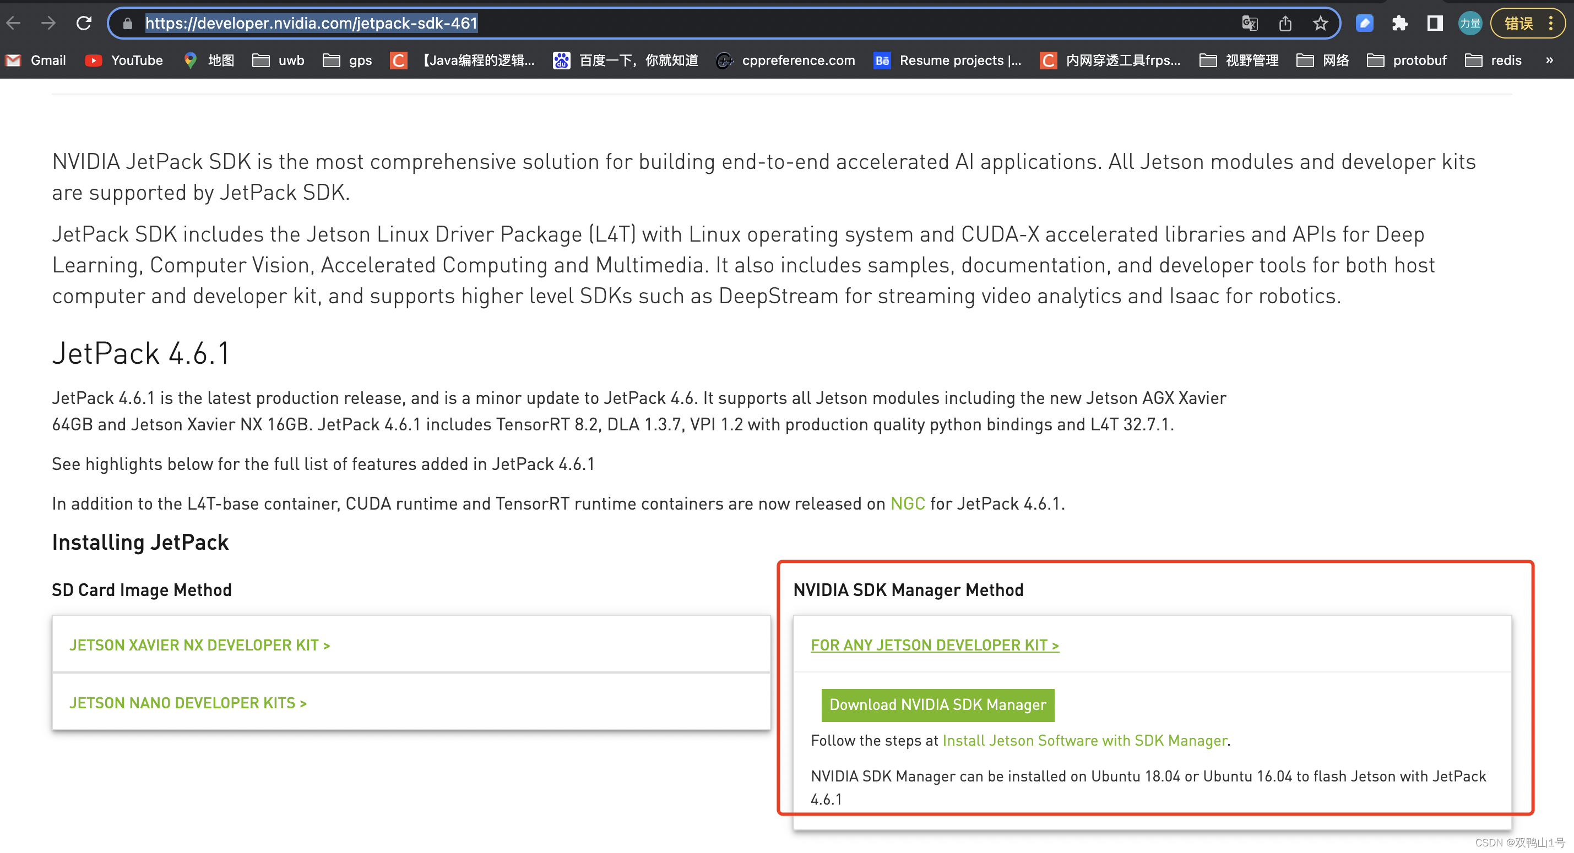1574x853 pixels.
Task: Open the 地图 maps bookmark
Action: pyautogui.click(x=209, y=60)
